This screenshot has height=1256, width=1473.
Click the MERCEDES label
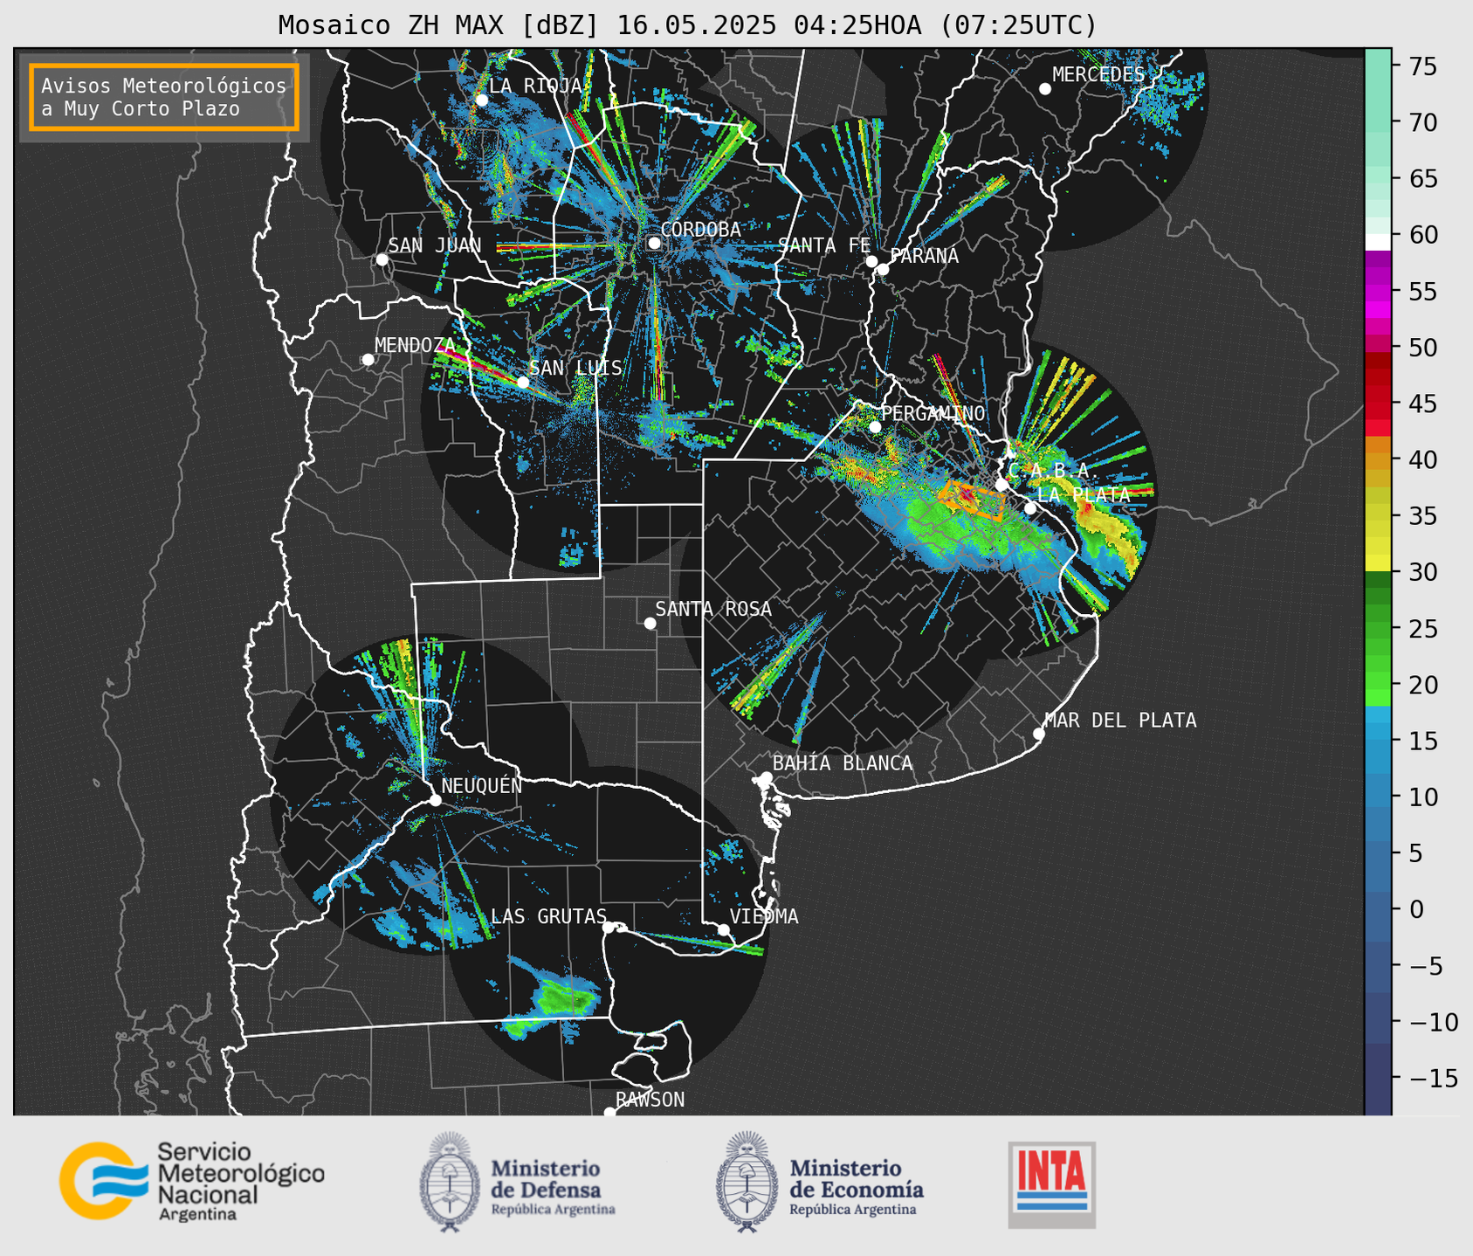1098,74
